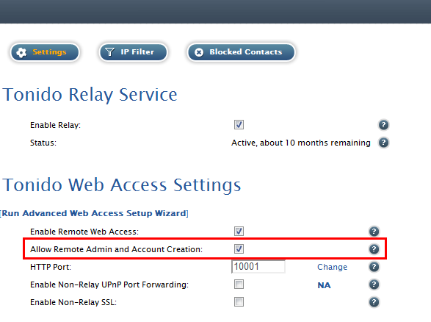Toggle Enable Remote Web Access checkbox
Image resolution: width=431 pixels, height=322 pixels.
[239, 231]
